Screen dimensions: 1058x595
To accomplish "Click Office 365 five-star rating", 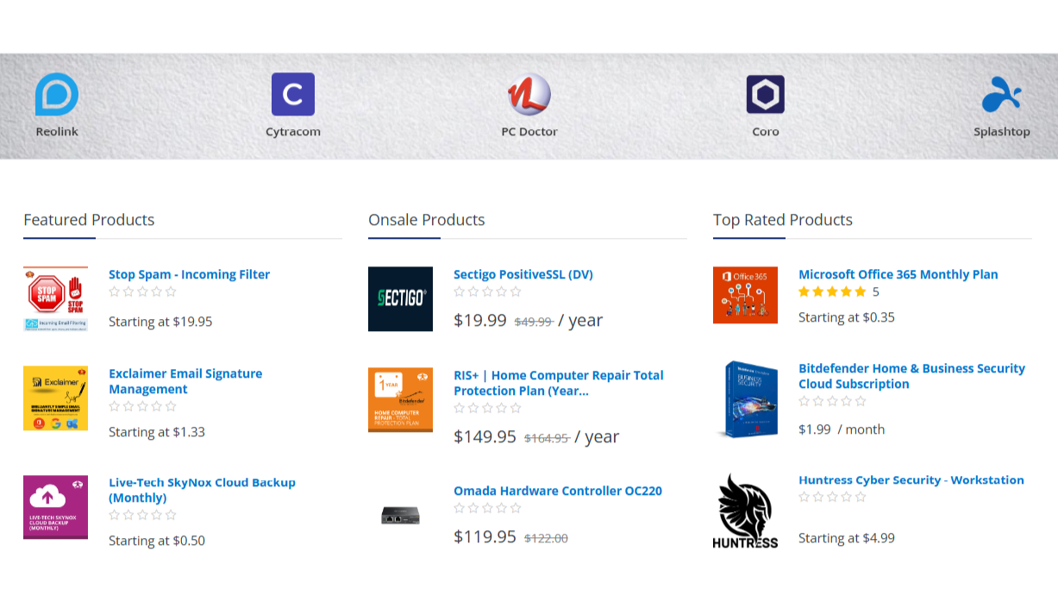I will pos(832,292).
